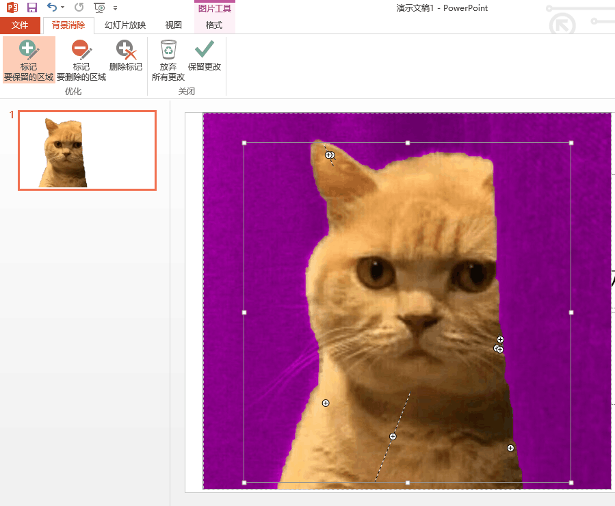
Task: Click the top-center selection handle on the marquee
Action: [x=408, y=143]
